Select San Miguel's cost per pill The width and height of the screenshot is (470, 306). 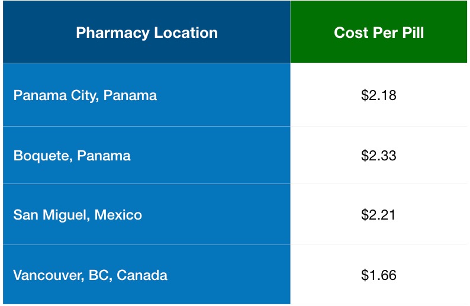(379, 214)
